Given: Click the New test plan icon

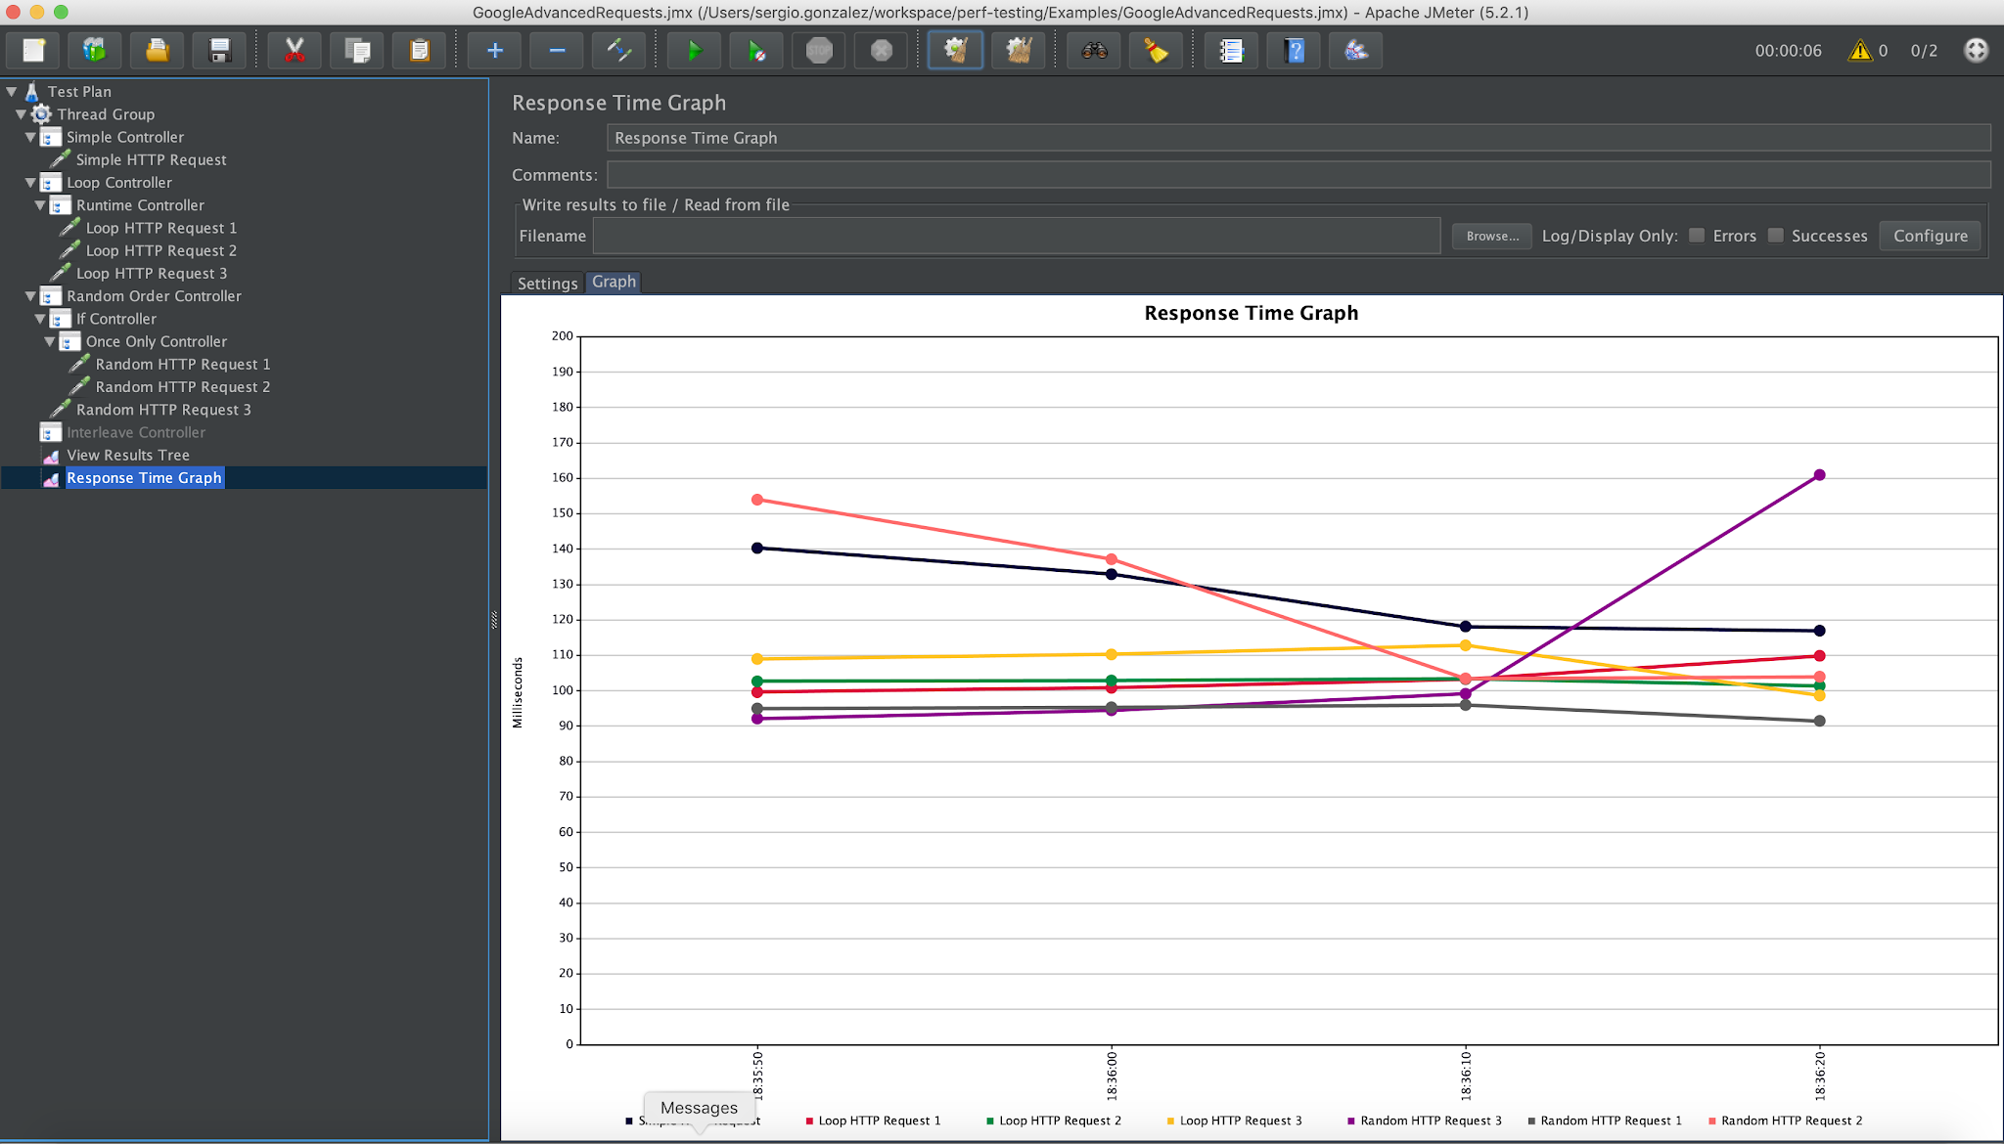Looking at the screenshot, I should pyautogui.click(x=34, y=50).
